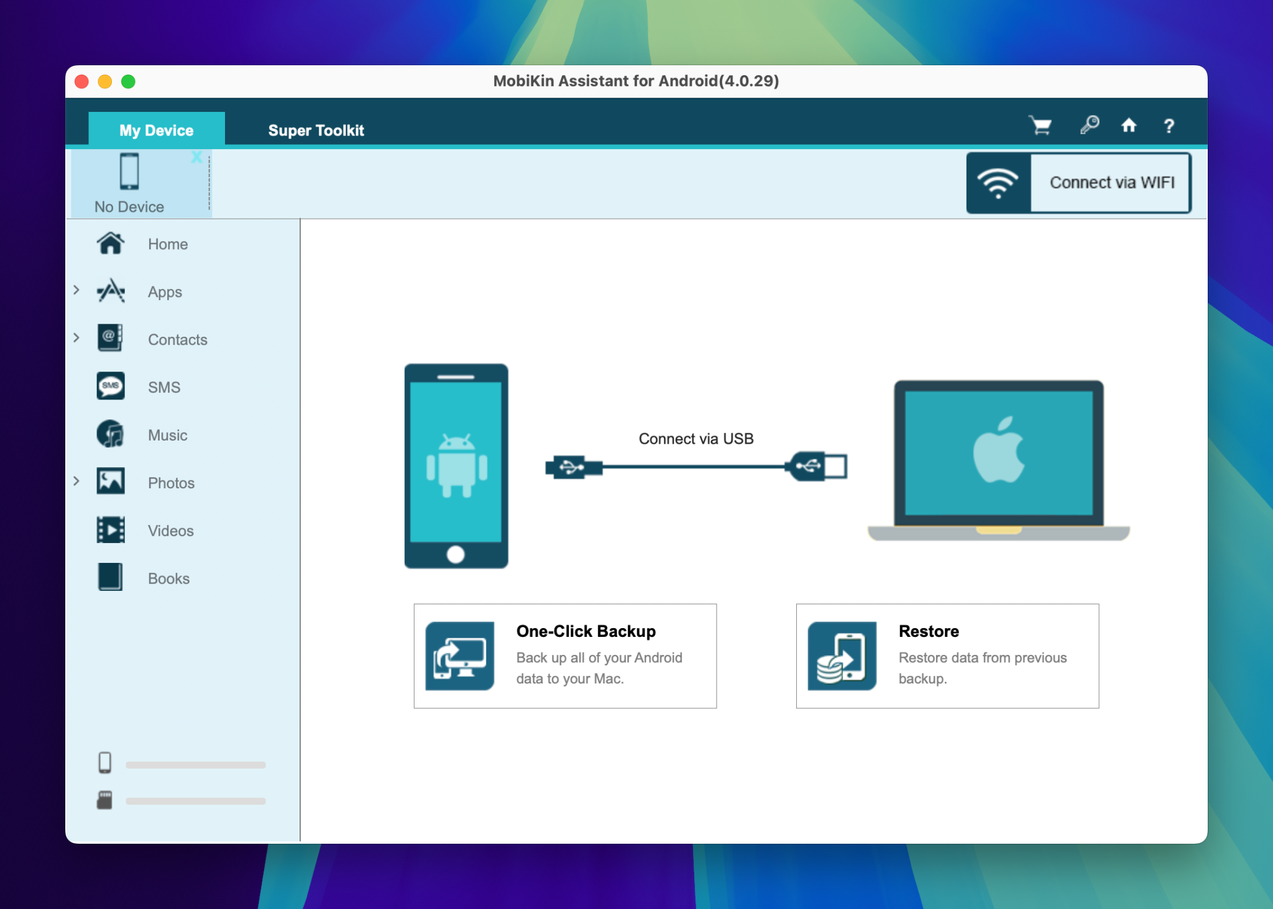Viewport: 1273px width, 909px height.
Task: Click the registration key icon
Action: point(1089,126)
